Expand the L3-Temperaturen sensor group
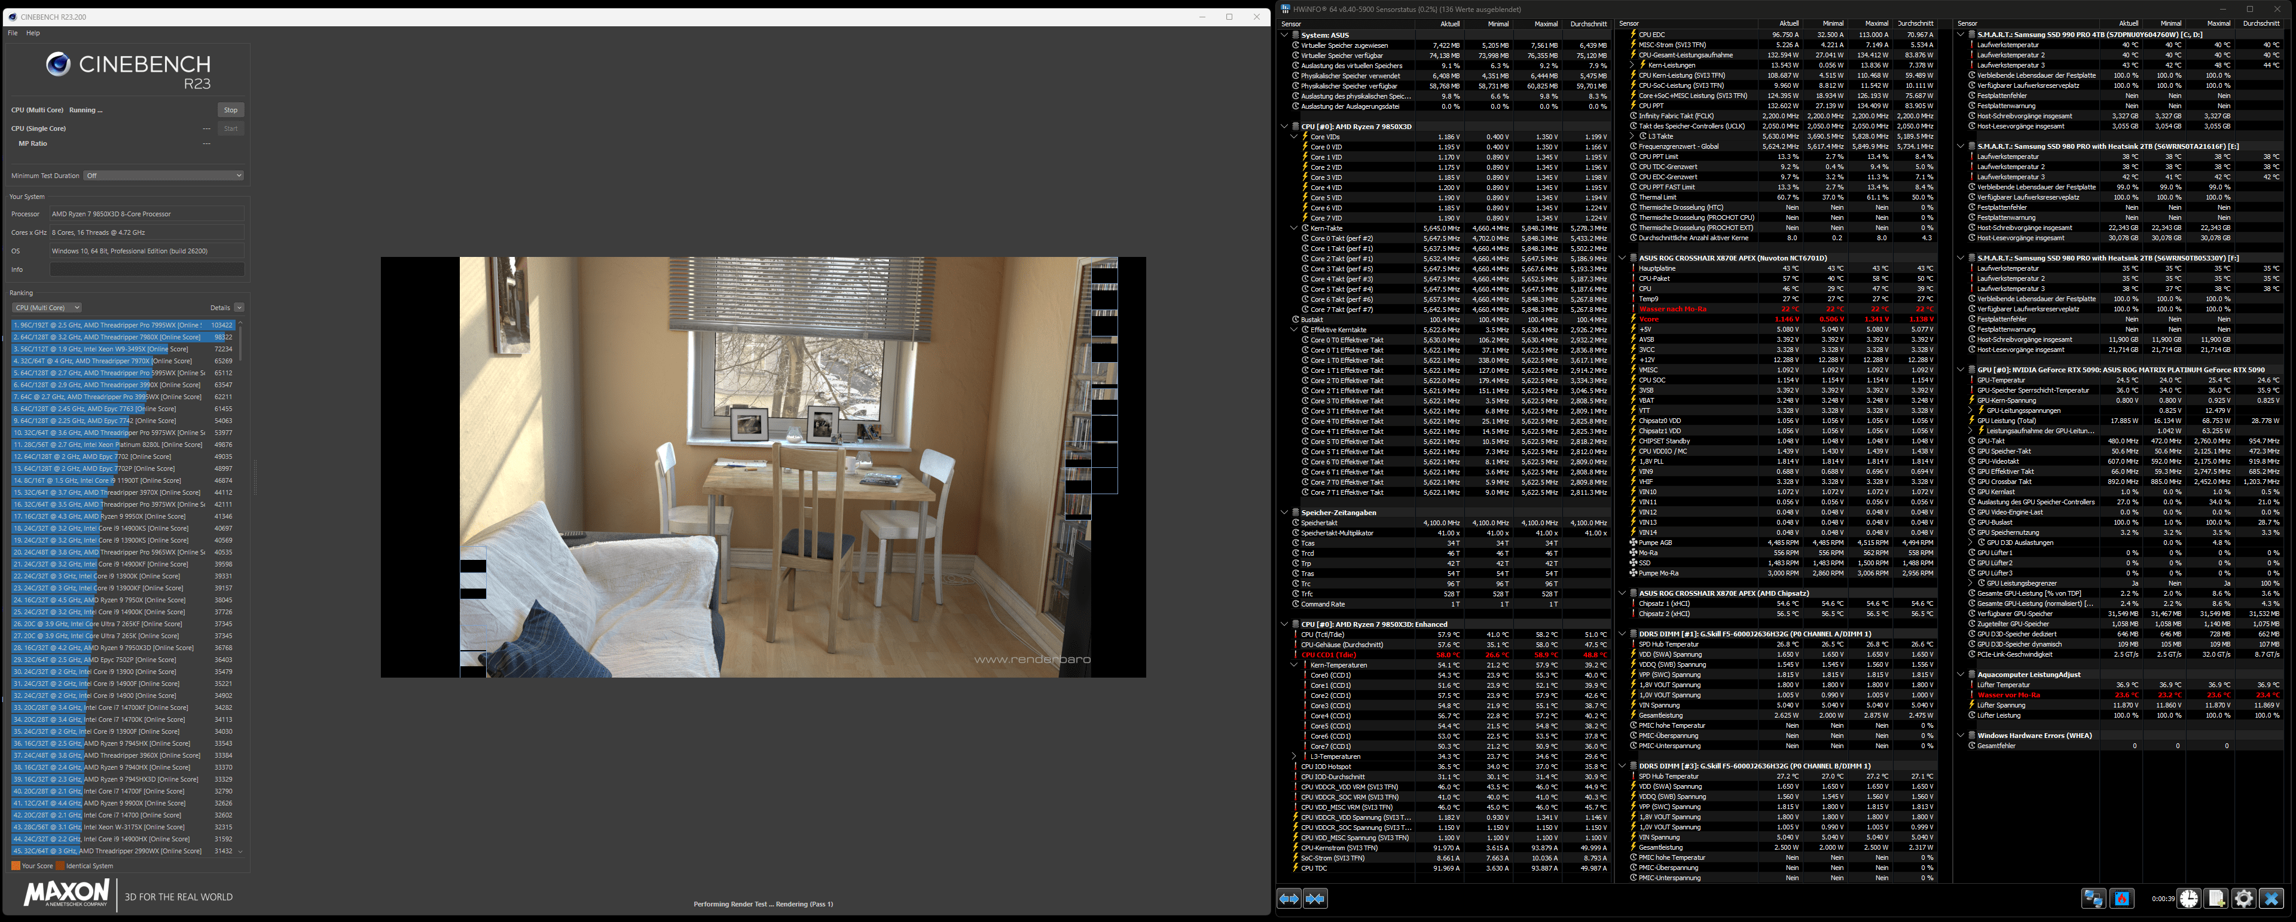The width and height of the screenshot is (2296, 922). click(1294, 756)
